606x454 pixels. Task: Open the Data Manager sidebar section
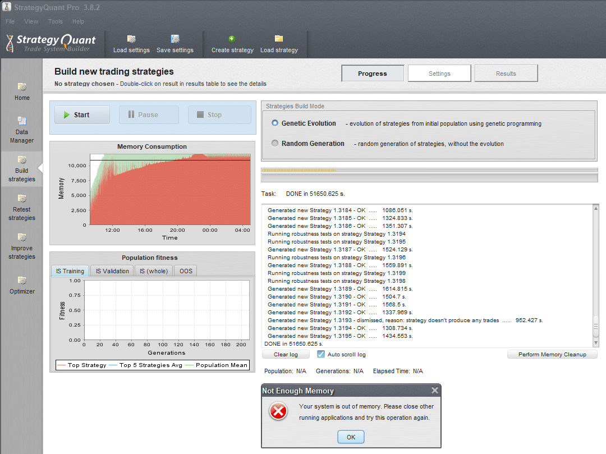pyautogui.click(x=22, y=130)
